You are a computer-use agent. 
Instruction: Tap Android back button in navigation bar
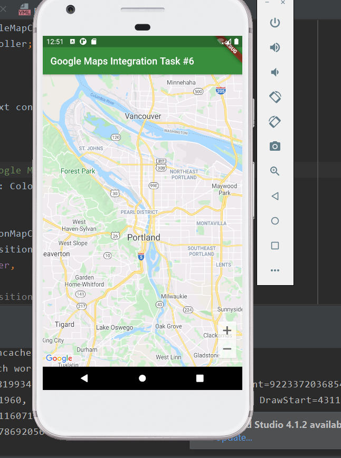click(x=84, y=378)
